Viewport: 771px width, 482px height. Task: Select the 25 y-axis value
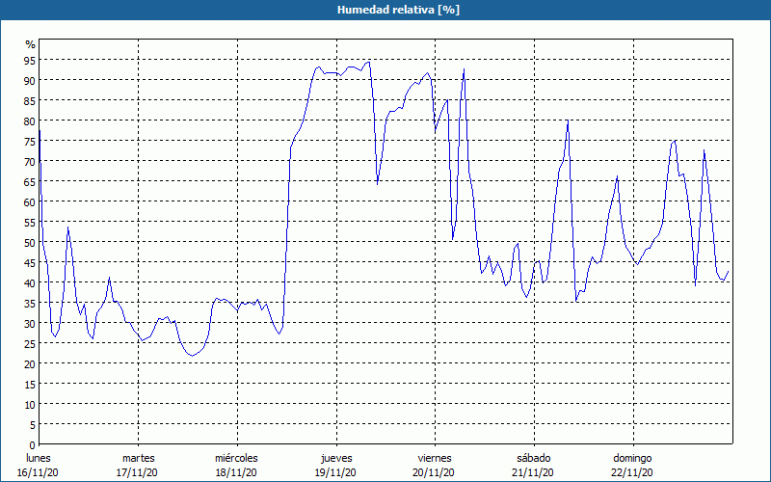(30, 344)
